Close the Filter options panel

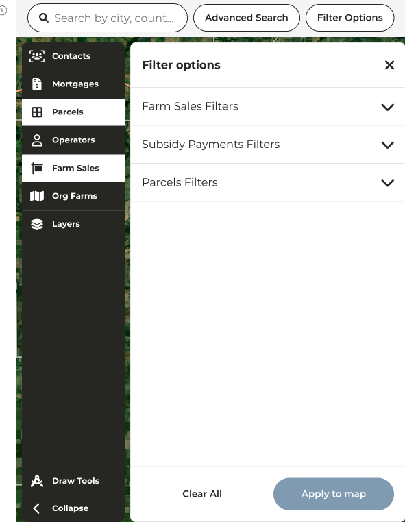point(389,65)
